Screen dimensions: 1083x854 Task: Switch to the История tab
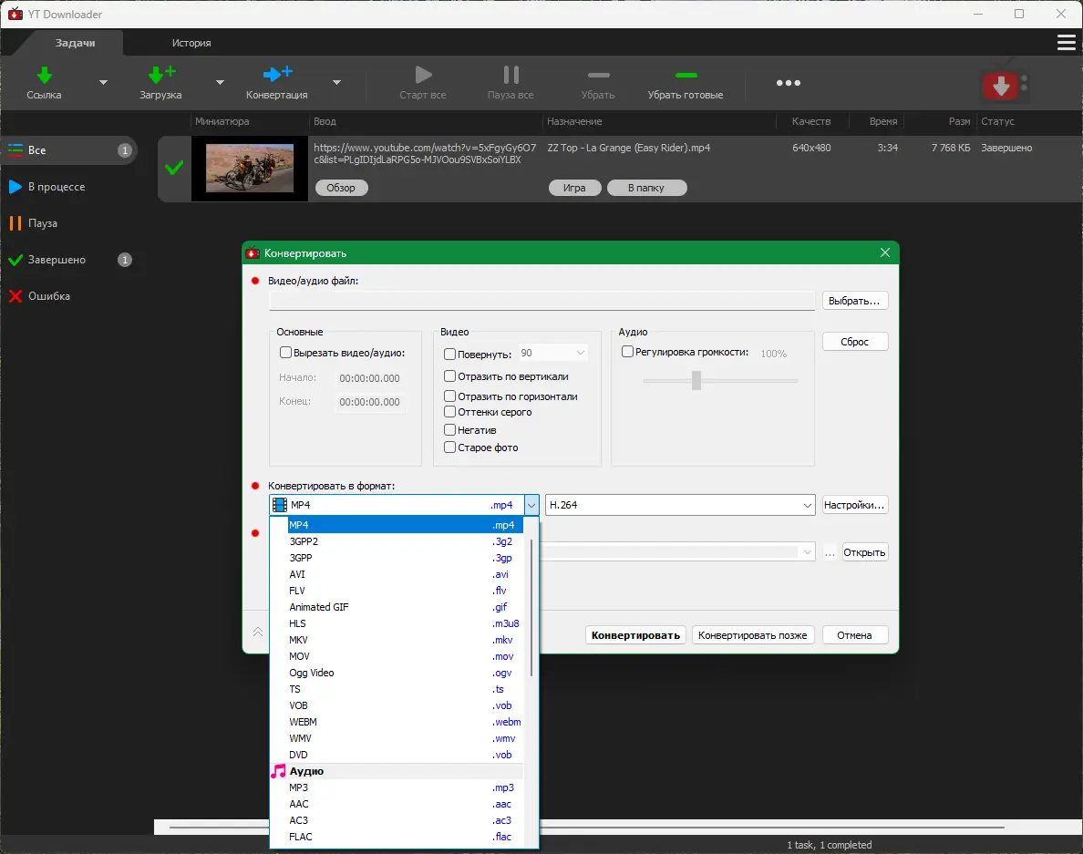(192, 42)
